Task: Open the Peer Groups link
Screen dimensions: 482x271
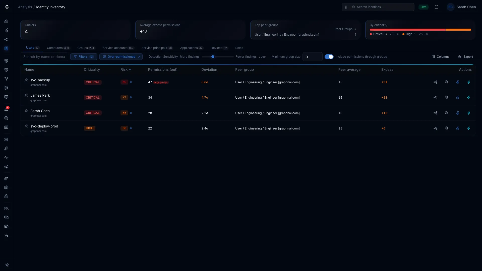Action: [345, 29]
